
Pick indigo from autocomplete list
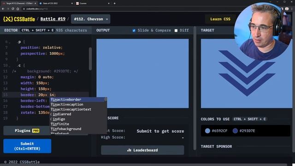[x=78, y=119]
